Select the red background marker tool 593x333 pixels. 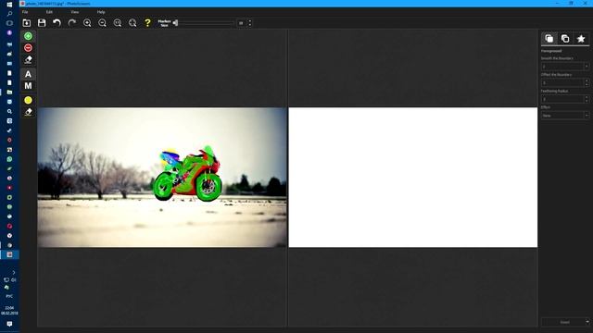(28, 47)
